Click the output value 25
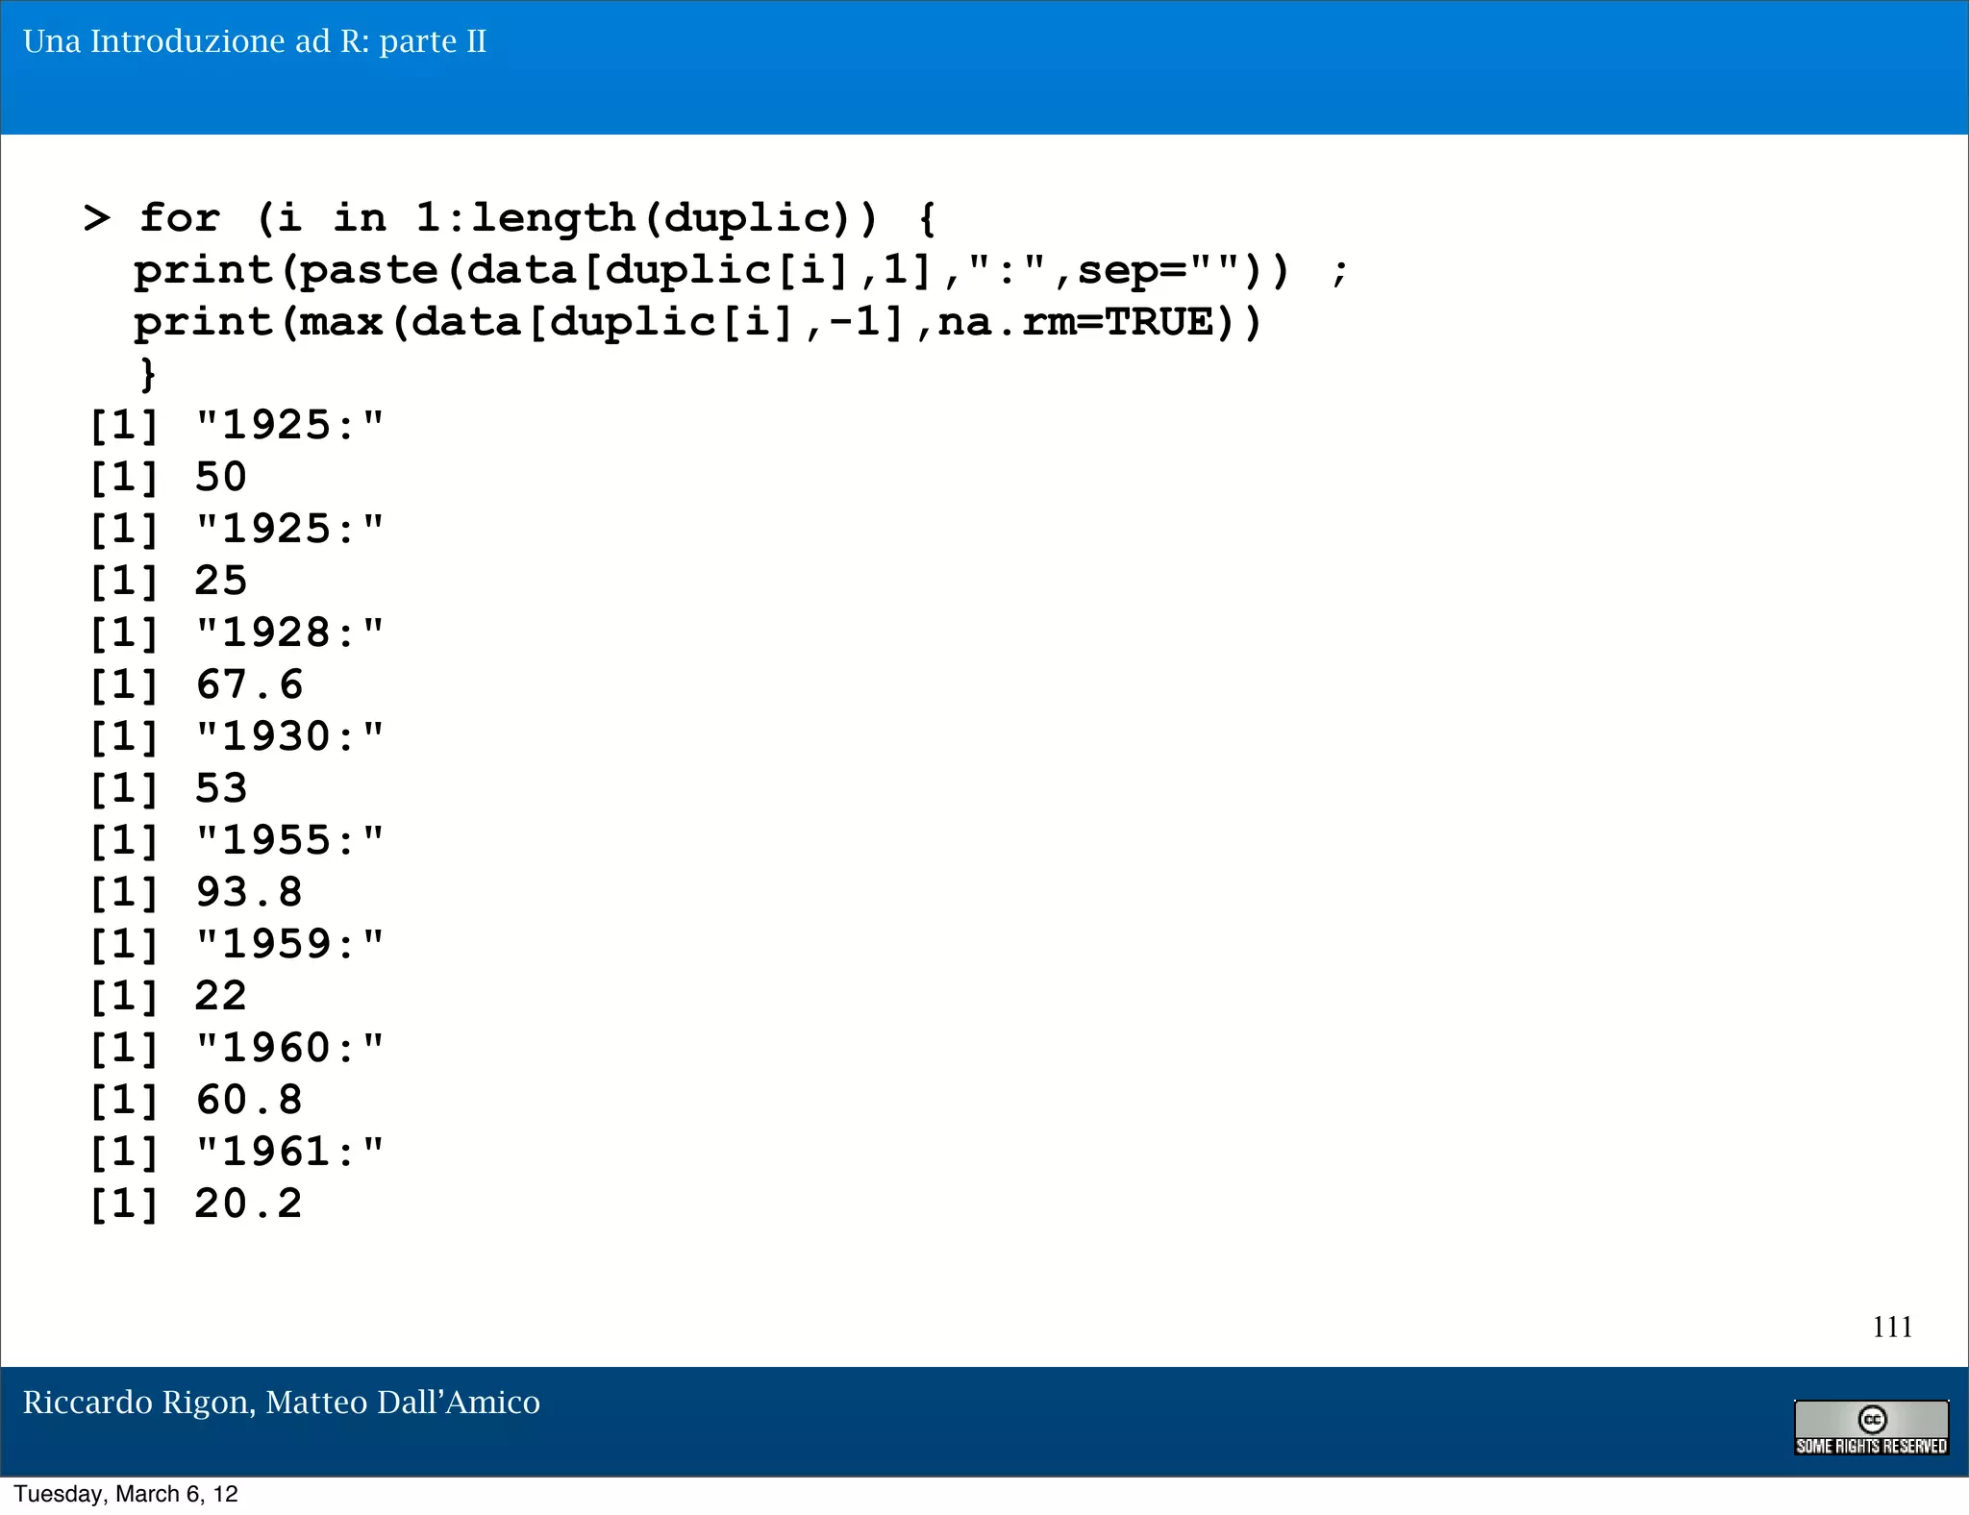 [221, 581]
